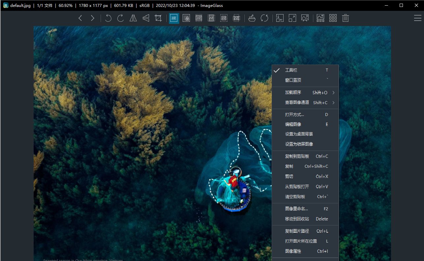This screenshot has height=261, width=424.
Task: Open the hamburger main menu
Action: point(418,18)
